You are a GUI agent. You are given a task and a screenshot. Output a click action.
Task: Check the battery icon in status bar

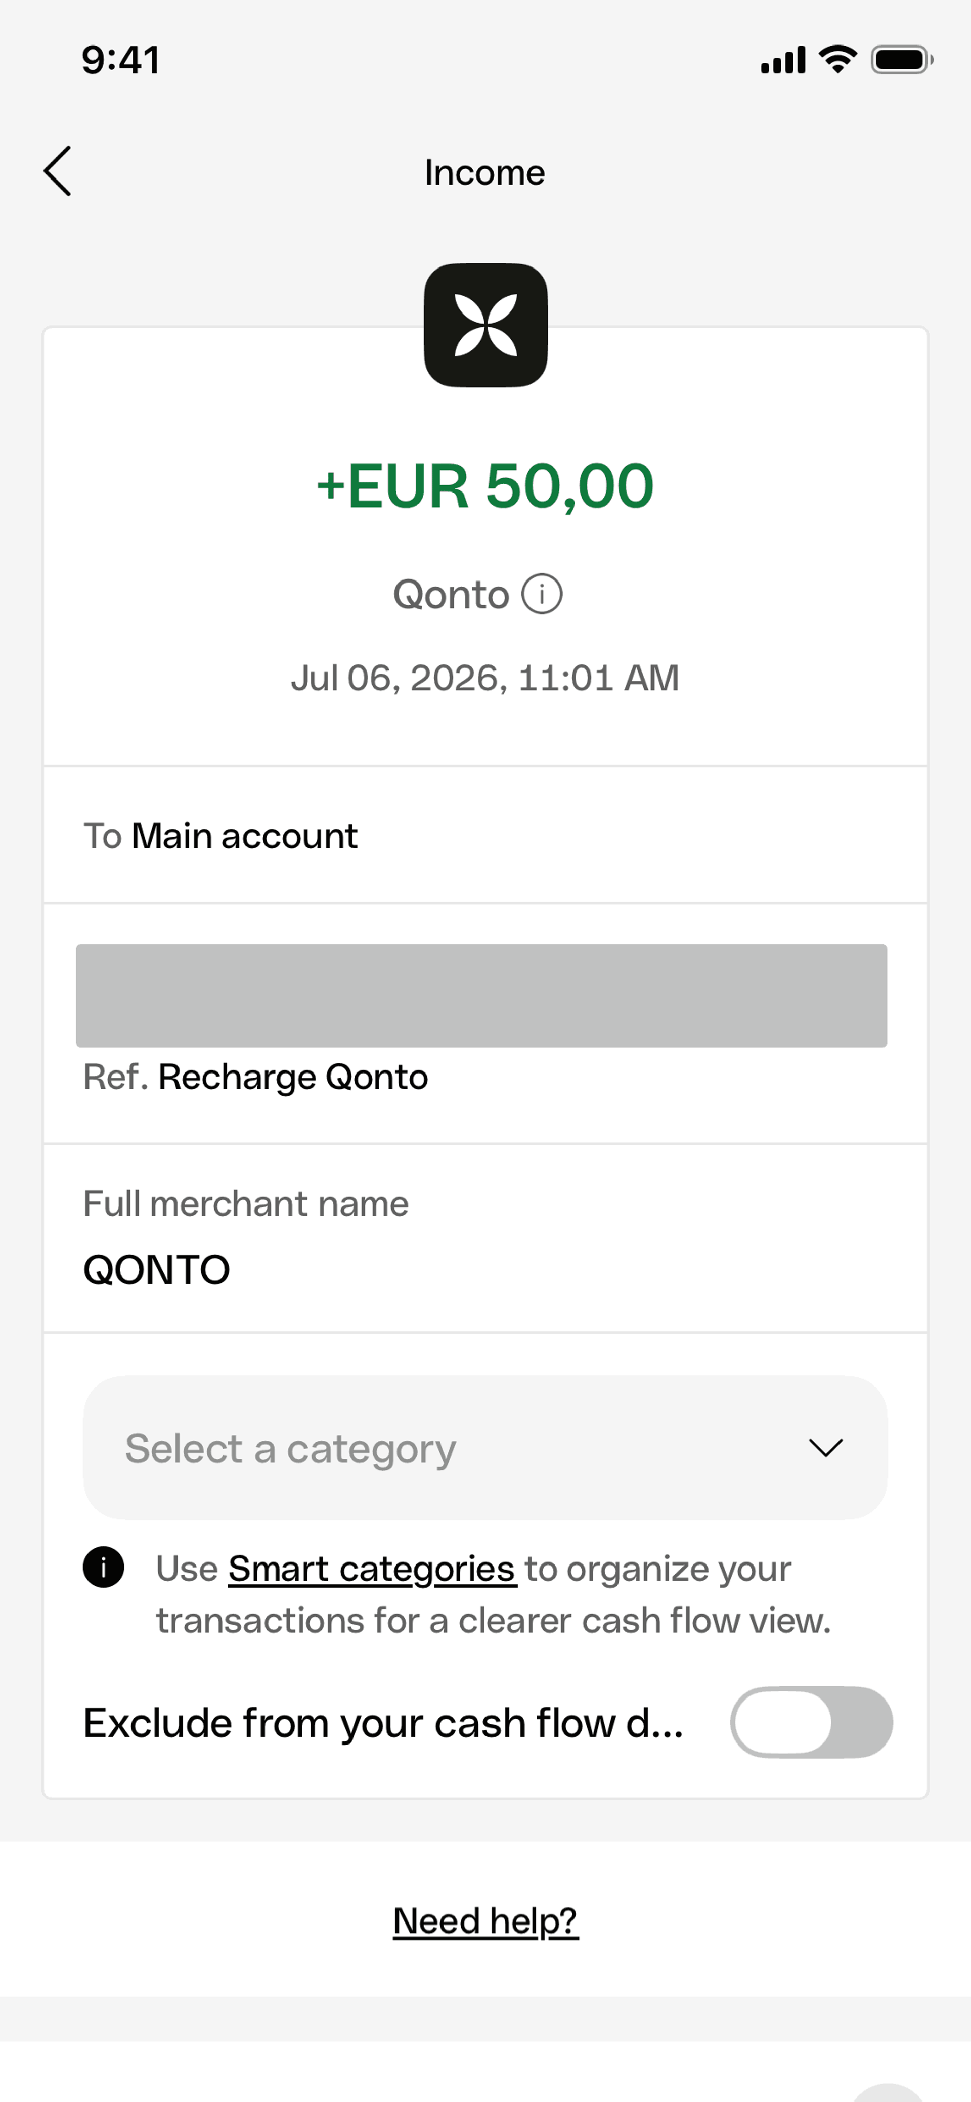pos(902,60)
